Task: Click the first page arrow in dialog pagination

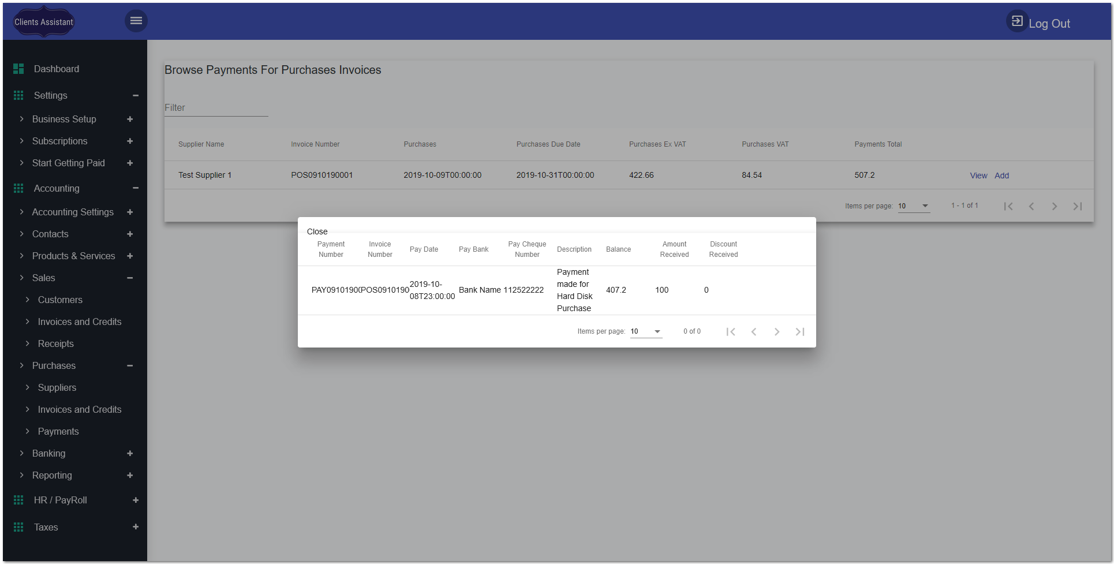Action: pyautogui.click(x=731, y=331)
